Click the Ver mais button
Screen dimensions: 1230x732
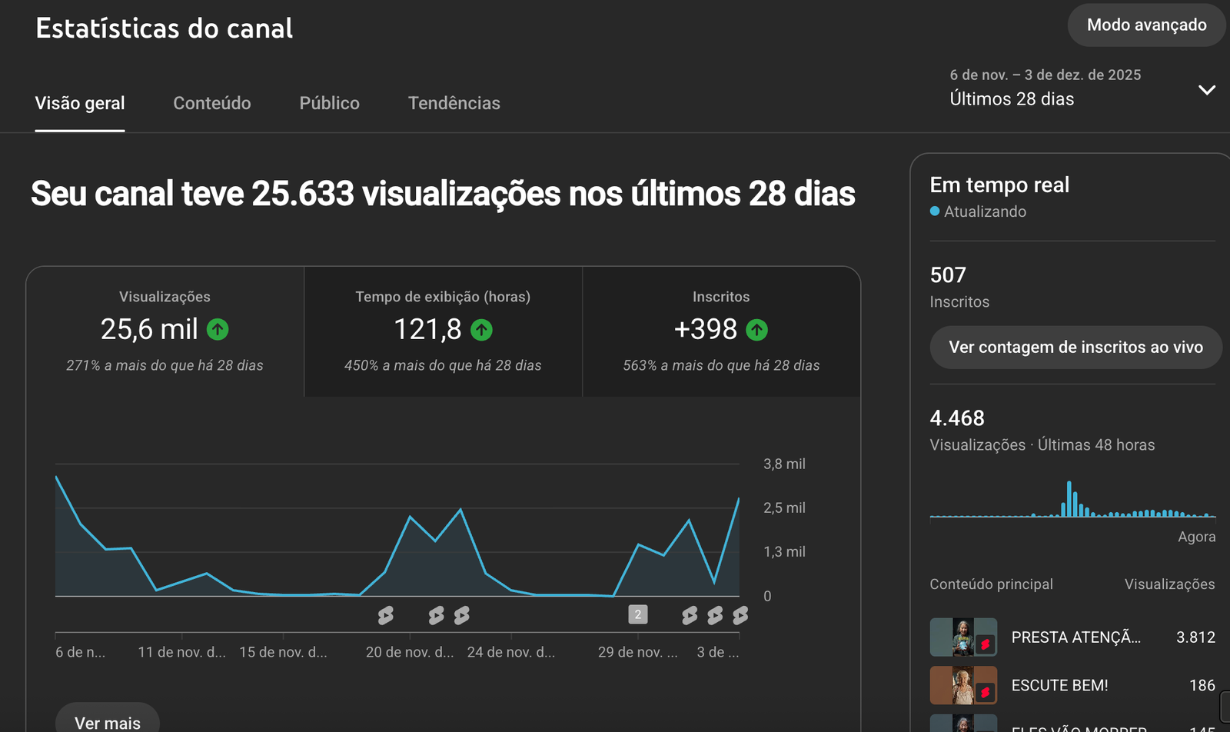coord(108,722)
